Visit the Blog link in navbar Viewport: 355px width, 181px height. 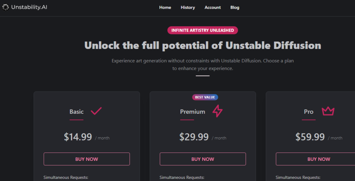(x=235, y=8)
